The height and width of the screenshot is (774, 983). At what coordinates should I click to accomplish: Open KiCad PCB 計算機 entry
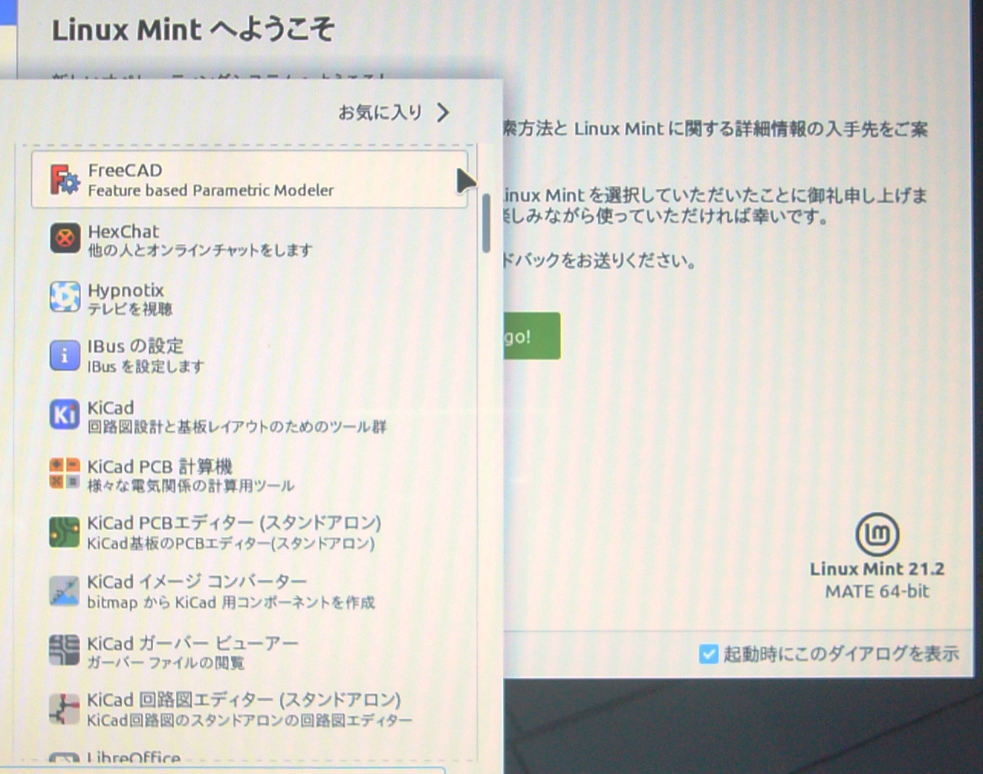point(250,474)
